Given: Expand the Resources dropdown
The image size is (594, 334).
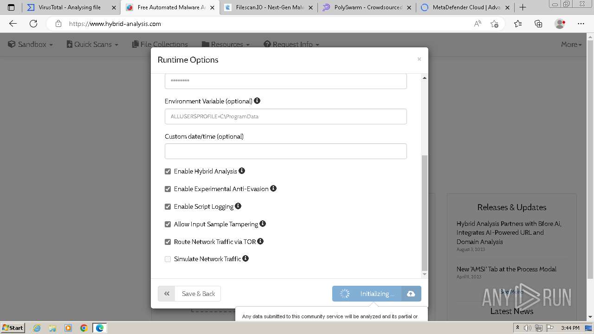Looking at the screenshot, I should pyautogui.click(x=226, y=45).
